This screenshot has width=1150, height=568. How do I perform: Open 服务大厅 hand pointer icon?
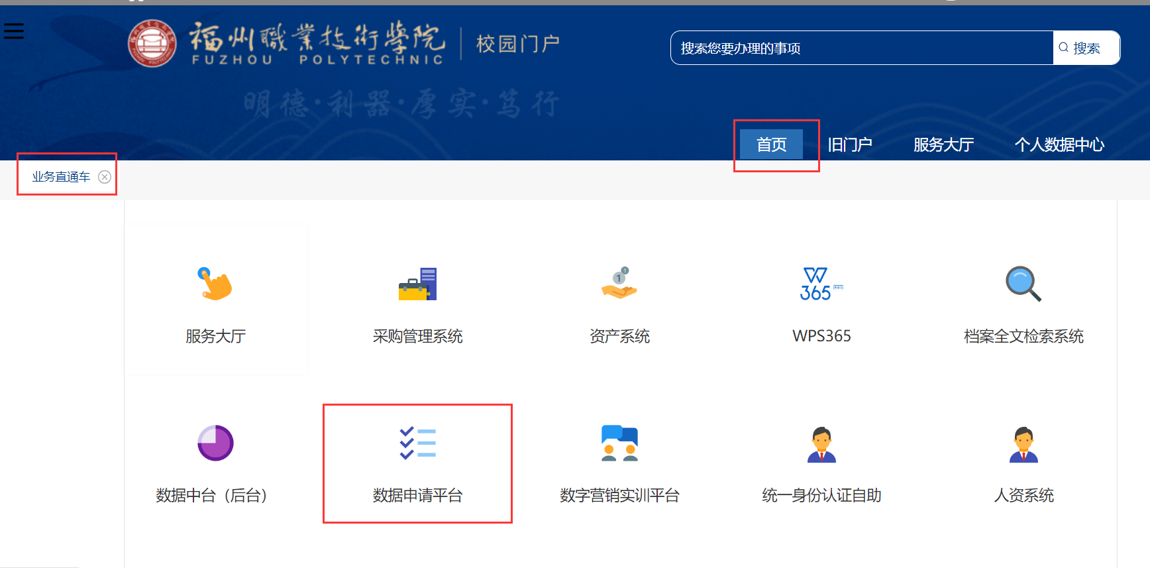click(215, 284)
